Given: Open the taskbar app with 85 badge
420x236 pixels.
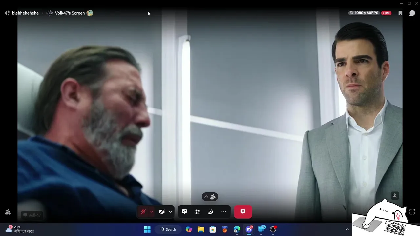Looking at the screenshot, I should pyautogui.click(x=262, y=229).
